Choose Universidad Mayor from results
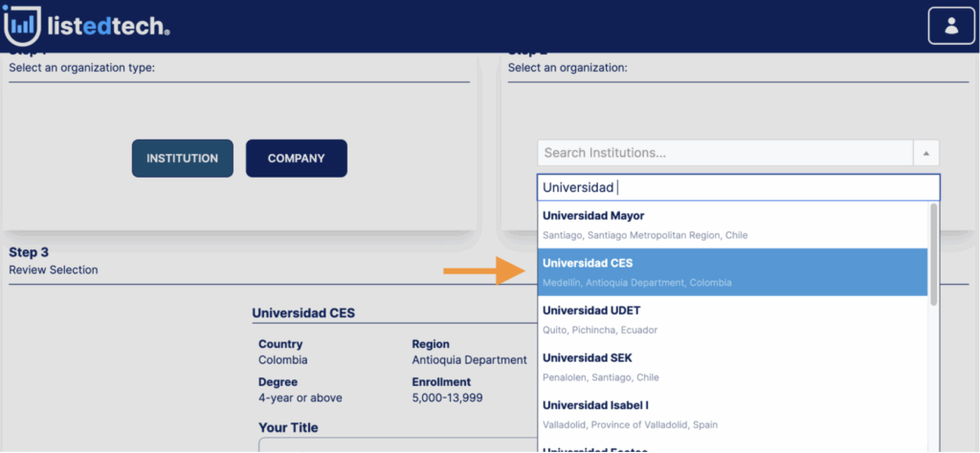Viewport: 980px width, 453px height. coord(732,225)
